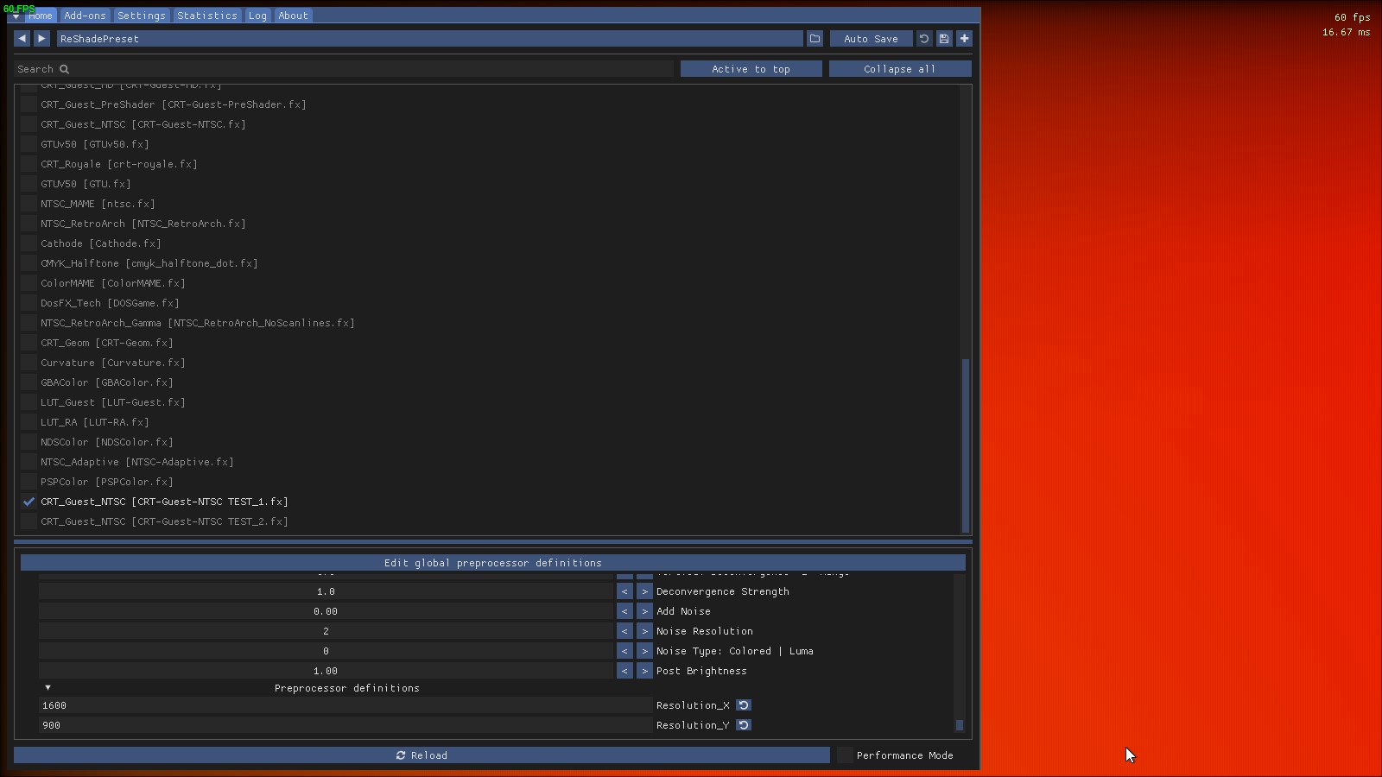The image size is (1382, 777).
Task: Switch to the Home tab
Action: 40,16
